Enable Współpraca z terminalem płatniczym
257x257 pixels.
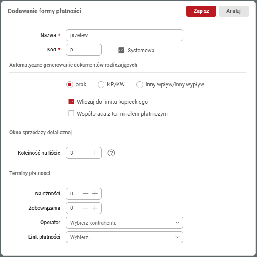[71, 113]
